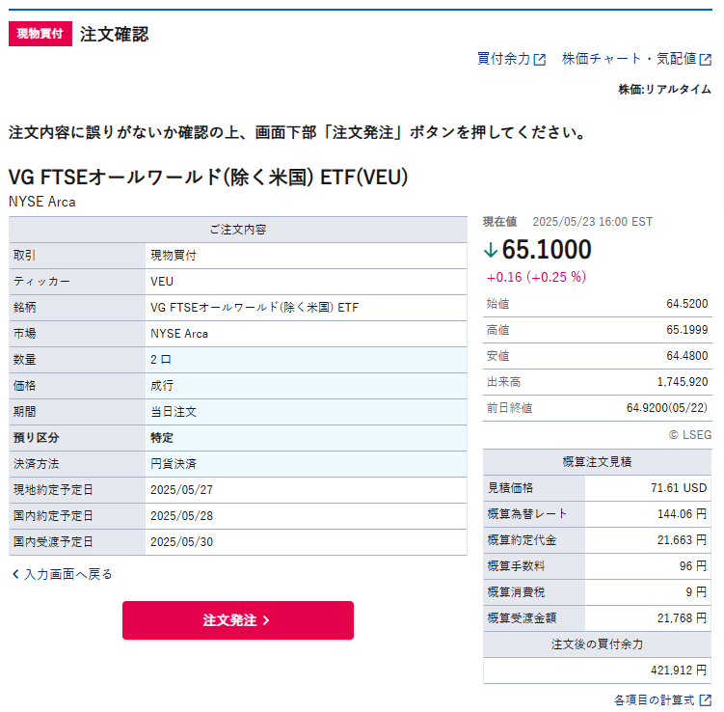
Task: Click the 注文発注 order submit button
Action: 238,620
